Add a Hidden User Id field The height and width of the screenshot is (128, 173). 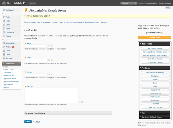click(155, 93)
